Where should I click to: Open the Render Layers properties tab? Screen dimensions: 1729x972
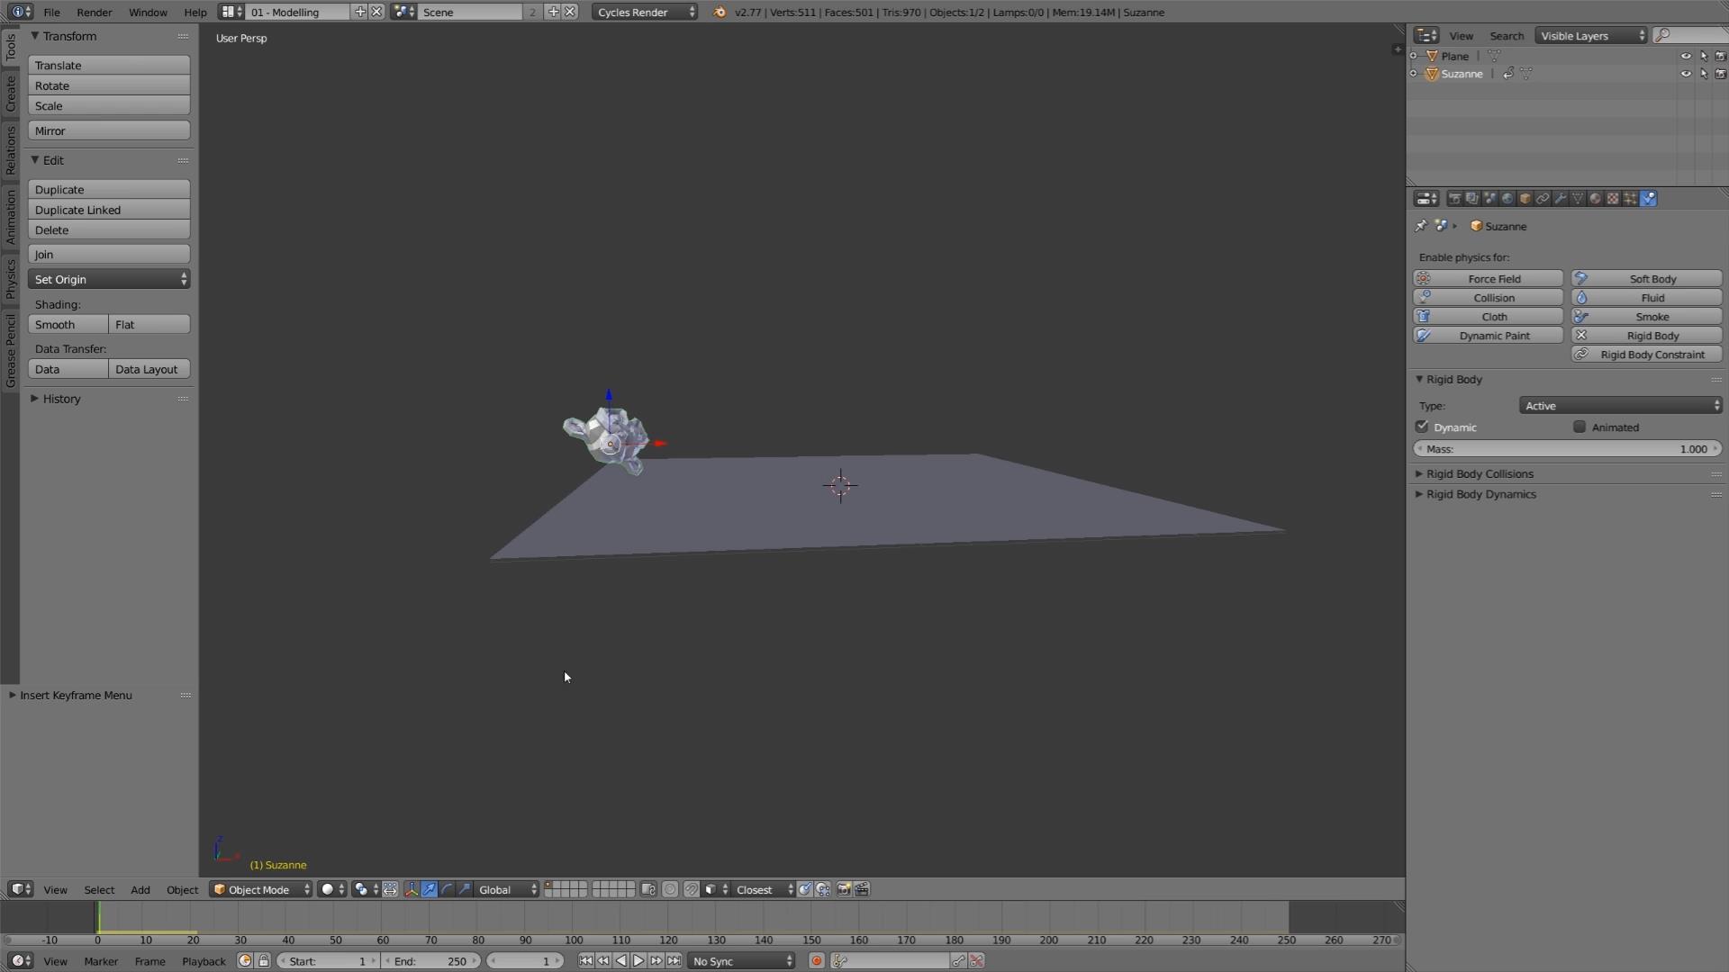pos(1472,199)
